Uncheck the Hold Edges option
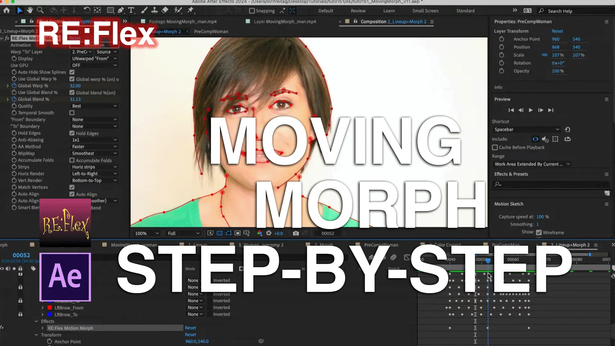Image resolution: width=615 pixels, height=346 pixels. click(72, 133)
